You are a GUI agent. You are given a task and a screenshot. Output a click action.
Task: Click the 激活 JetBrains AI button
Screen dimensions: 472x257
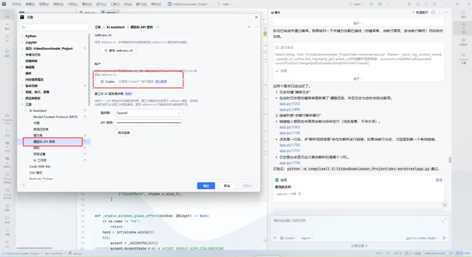(x=118, y=50)
